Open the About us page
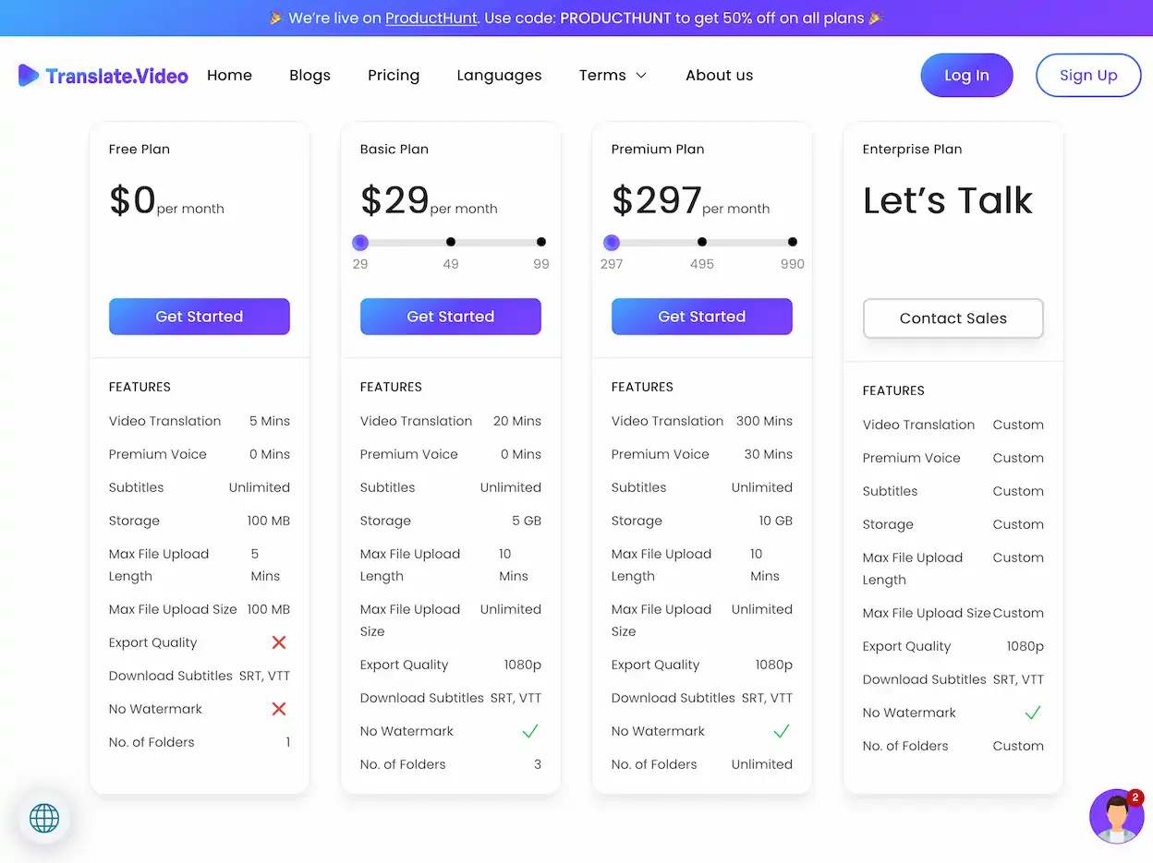 pos(719,75)
